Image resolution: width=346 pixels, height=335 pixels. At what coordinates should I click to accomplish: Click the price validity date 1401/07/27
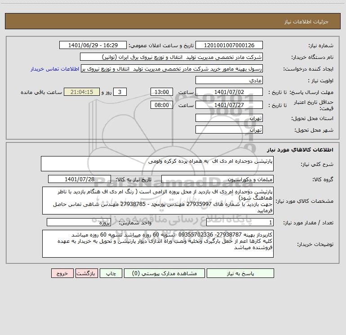point(229,105)
